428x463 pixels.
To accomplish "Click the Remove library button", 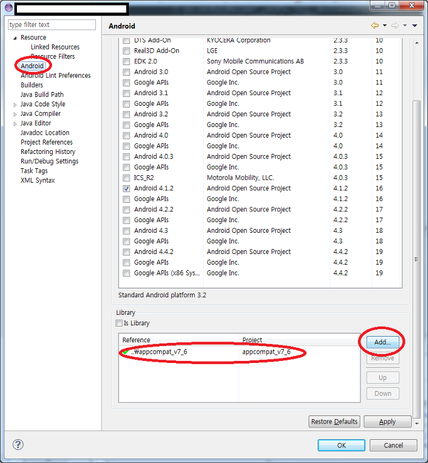I will 383,358.
